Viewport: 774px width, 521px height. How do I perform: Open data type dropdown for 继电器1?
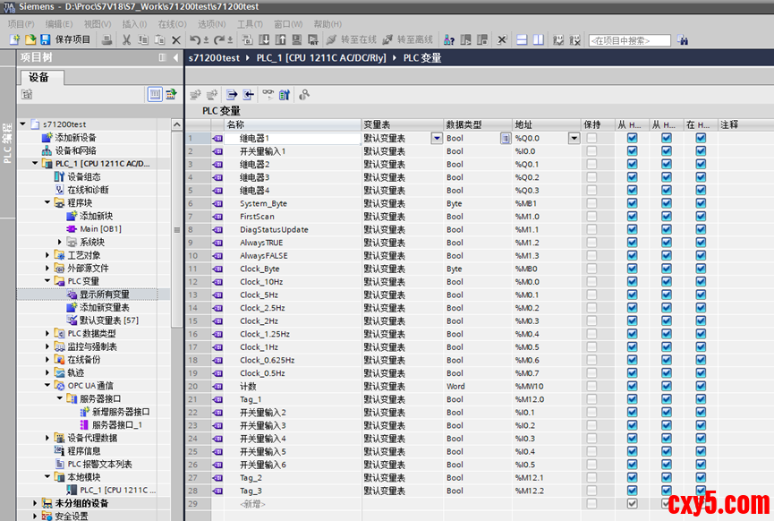(505, 139)
